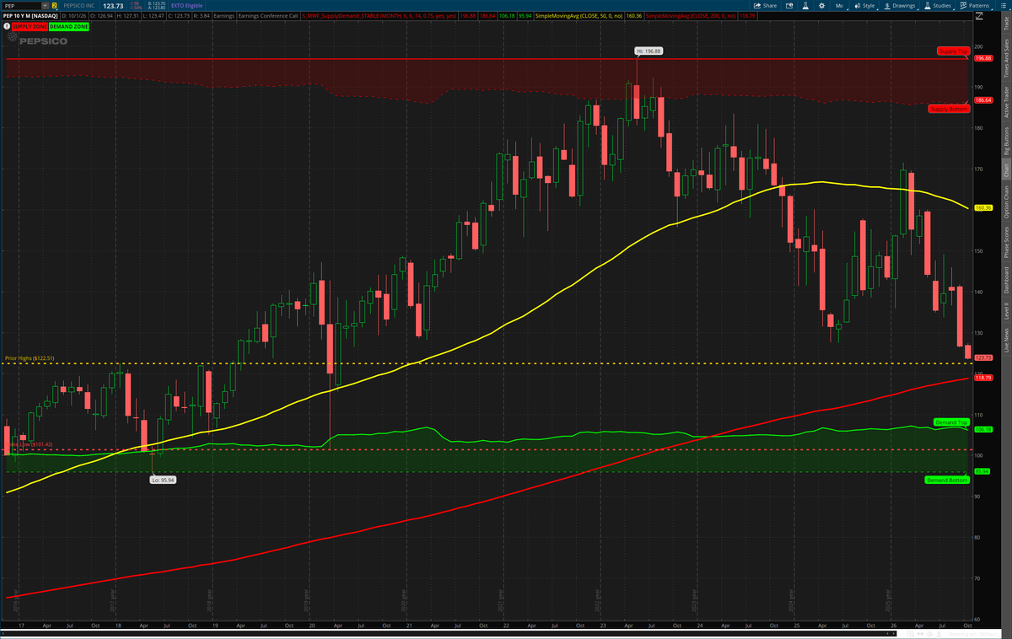Image resolution: width=1012 pixels, height=639 pixels.
Task: Click the Hi: 196.88 high marker
Action: tap(650, 51)
